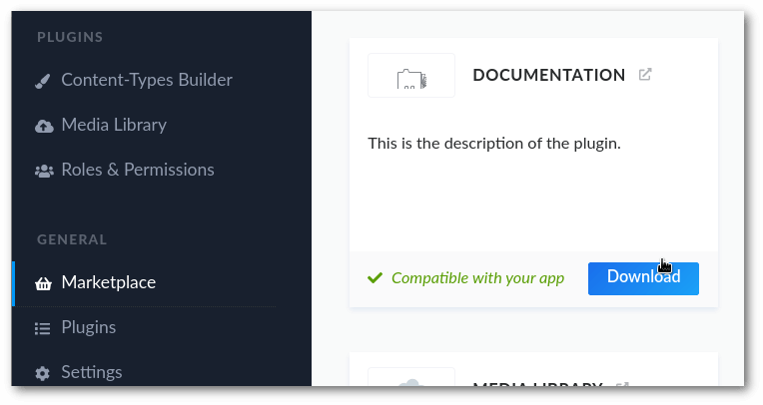Click the green compatibility checkmark icon
763x405 pixels.
(x=376, y=277)
